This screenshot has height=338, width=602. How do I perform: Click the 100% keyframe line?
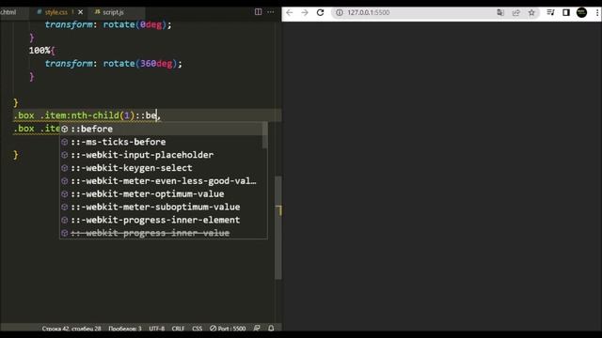coord(42,51)
